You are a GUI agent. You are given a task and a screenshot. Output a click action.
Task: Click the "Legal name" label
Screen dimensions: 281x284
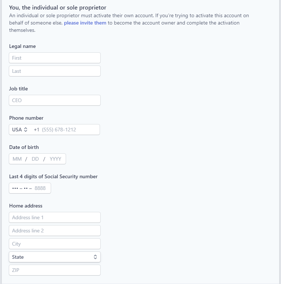tap(22, 46)
